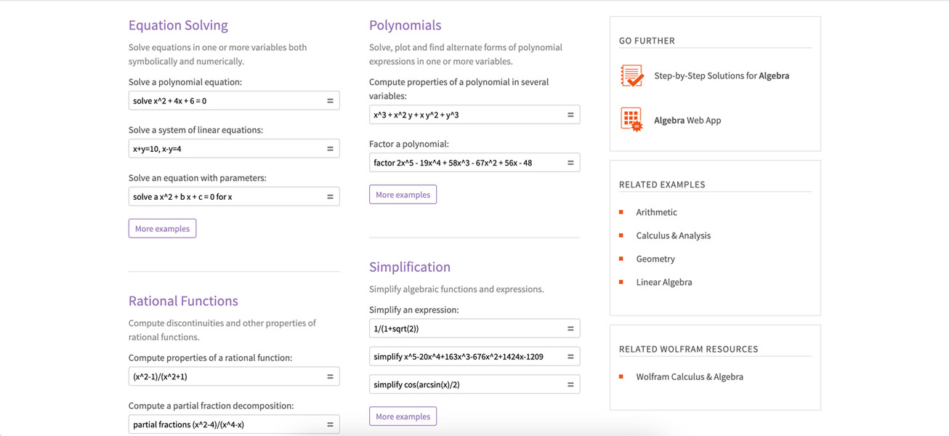Open More examples under Equation Solving
Image resolution: width=949 pixels, height=436 pixels.
click(x=162, y=229)
